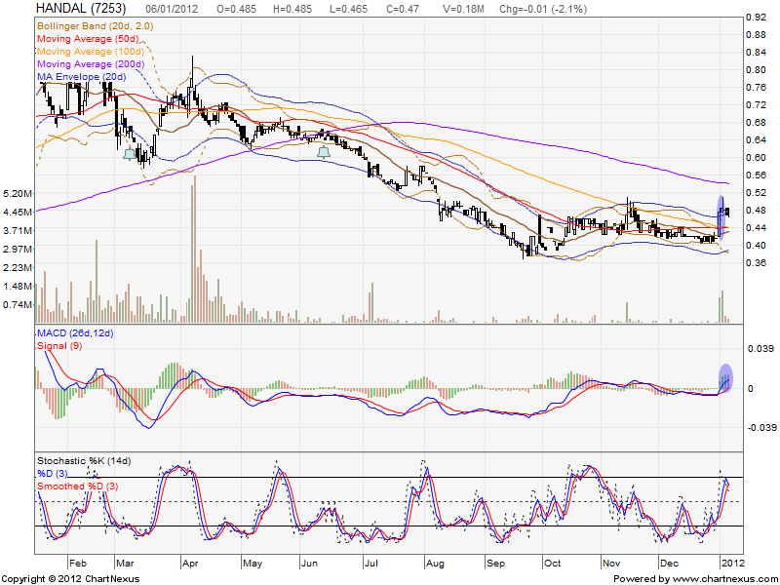The height and width of the screenshot is (585, 780).
Task: Click the Copyright 2012 ChartNexus text
Action: (x=72, y=577)
